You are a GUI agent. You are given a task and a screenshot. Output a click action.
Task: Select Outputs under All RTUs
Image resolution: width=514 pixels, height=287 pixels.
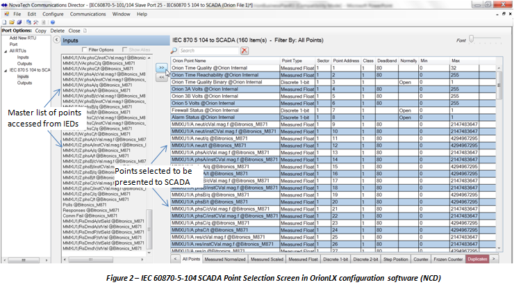coord(24,64)
